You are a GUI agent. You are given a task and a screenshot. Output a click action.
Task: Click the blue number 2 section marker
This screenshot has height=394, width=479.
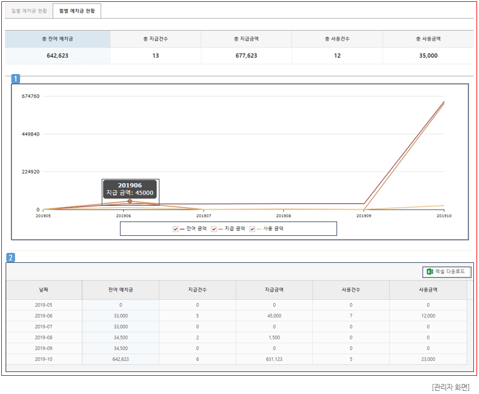11,257
